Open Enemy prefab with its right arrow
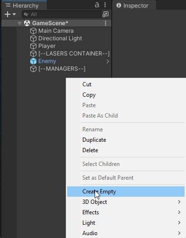This screenshot has height=238, width=186. (107, 61)
